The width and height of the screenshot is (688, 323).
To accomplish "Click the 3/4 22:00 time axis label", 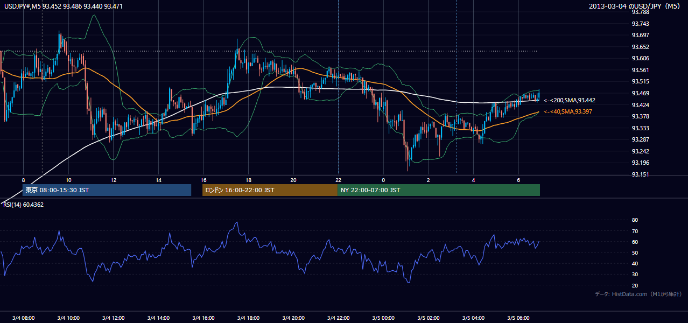I will [338, 318].
